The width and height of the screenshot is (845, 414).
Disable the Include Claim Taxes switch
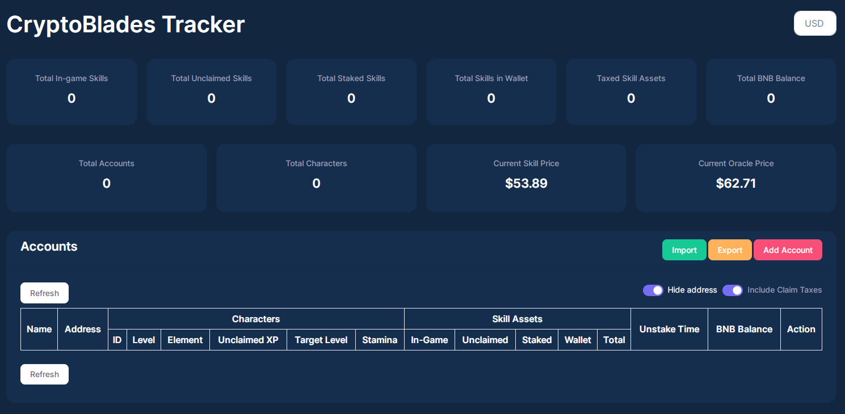(733, 290)
